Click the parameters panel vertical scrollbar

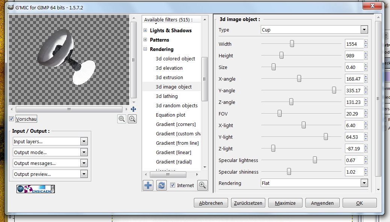378,99
